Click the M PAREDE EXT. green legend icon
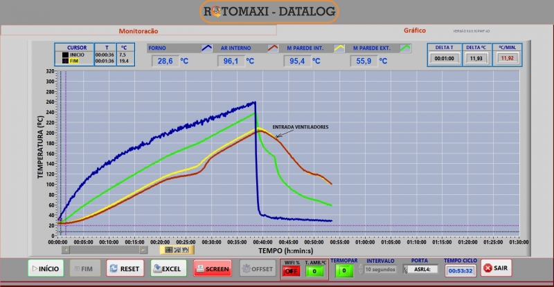The image size is (554, 287). tap(406, 48)
